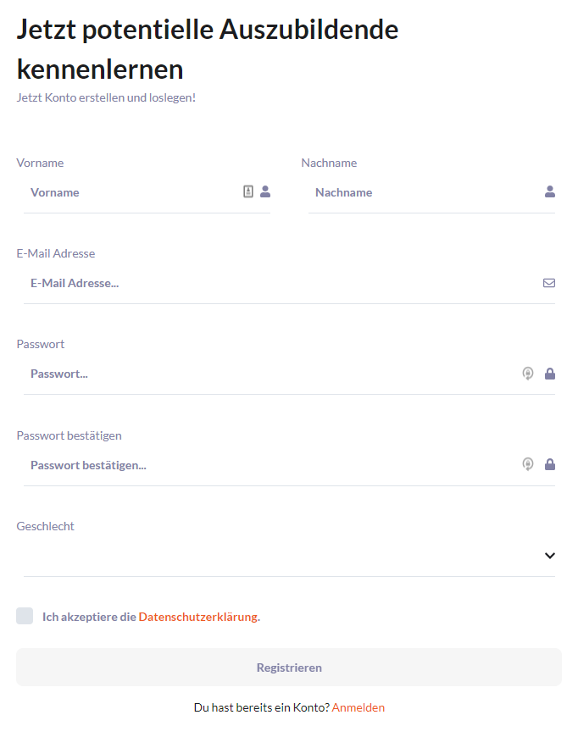Click the person icon in Nachname field
Viewport: 578px width, 737px height.
tap(550, 191)
